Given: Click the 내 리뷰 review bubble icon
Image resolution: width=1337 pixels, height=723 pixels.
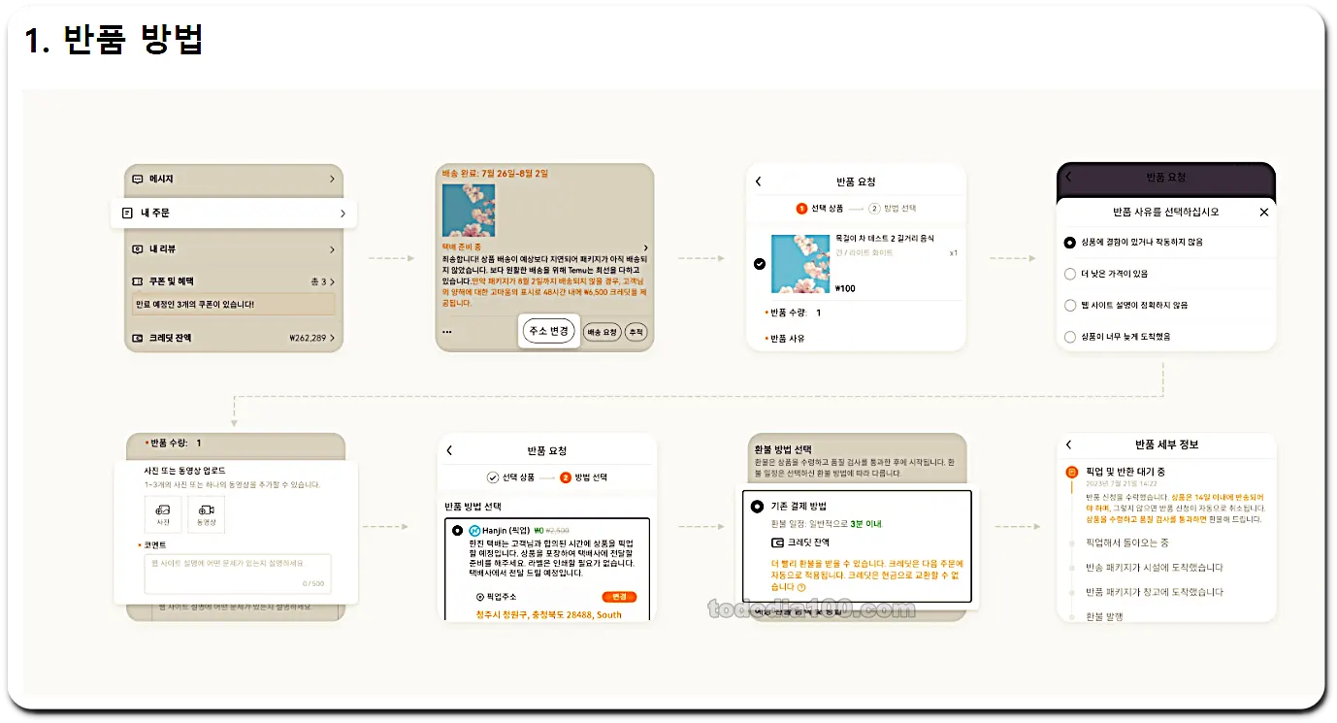Looking at the screenshot, I should tap(138, 249).
